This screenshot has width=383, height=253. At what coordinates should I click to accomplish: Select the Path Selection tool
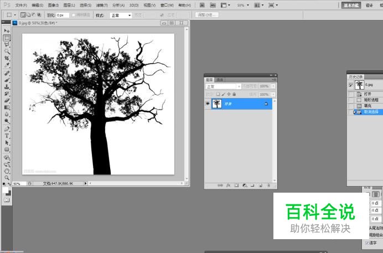pyautogui.click(x=7, y=143)
